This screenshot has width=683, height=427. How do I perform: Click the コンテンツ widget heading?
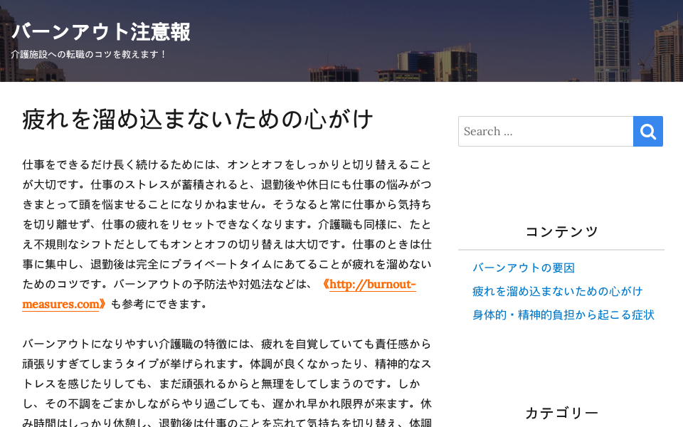tap(561, 231)
